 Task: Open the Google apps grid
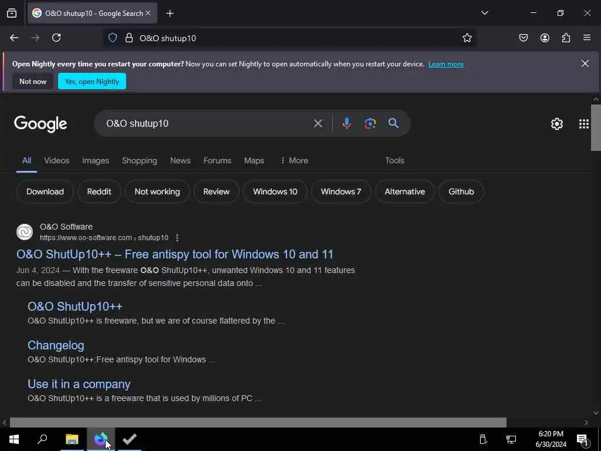(584, 124)
